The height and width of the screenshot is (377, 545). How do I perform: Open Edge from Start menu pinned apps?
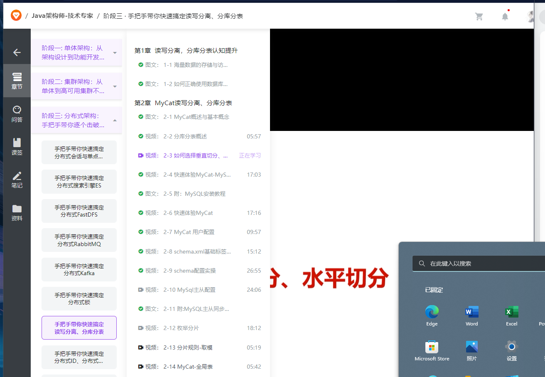click(432, 315)
